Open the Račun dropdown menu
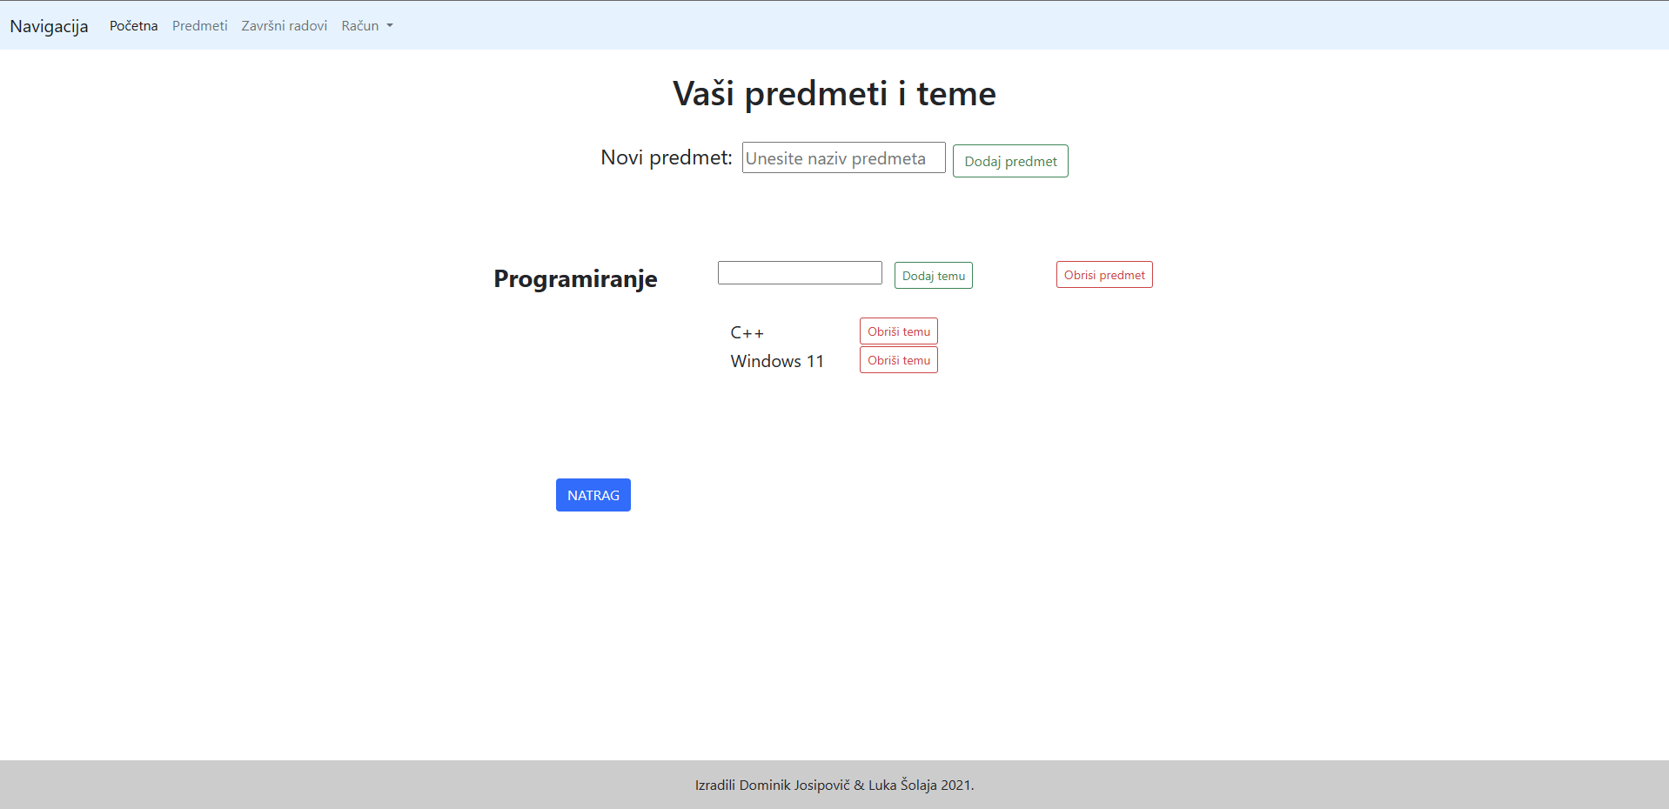 [x=360, y=25]
